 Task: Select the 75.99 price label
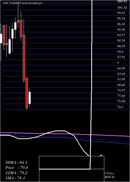coord(121,101)
